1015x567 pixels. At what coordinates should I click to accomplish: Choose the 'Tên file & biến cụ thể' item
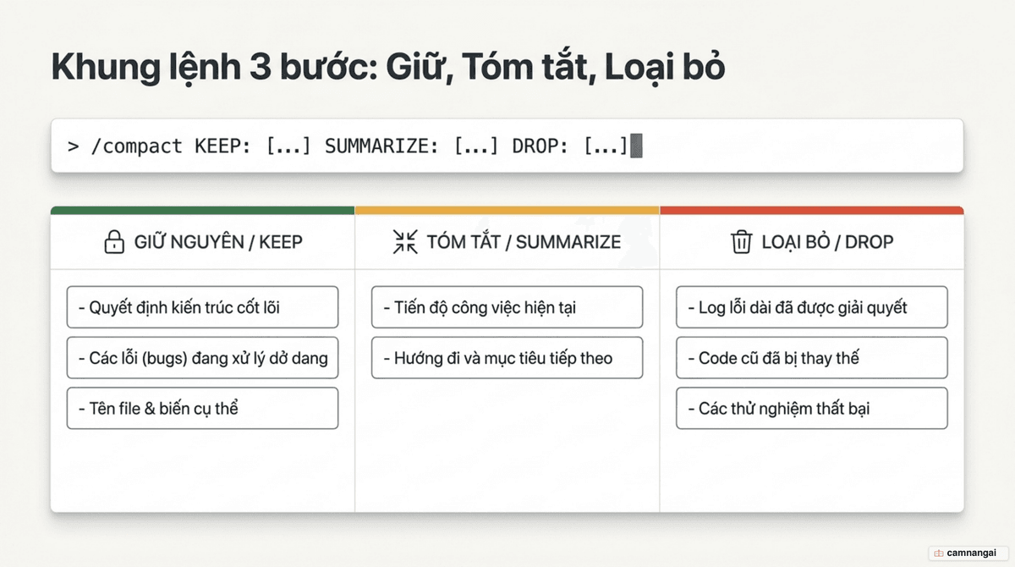(x=202, y=408)
